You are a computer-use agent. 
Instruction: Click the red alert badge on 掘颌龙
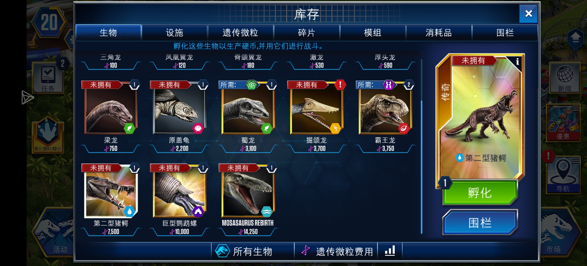pyautogui.click(x=340, y=85)
